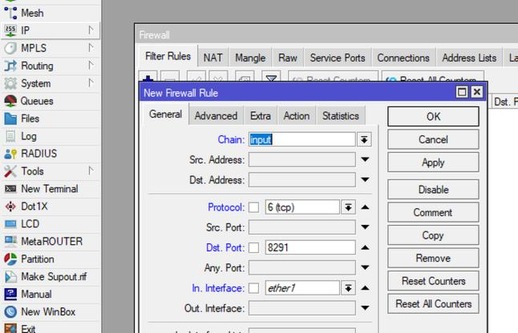
Task: Open the RADIUS icon
Action: click(10, 154)
